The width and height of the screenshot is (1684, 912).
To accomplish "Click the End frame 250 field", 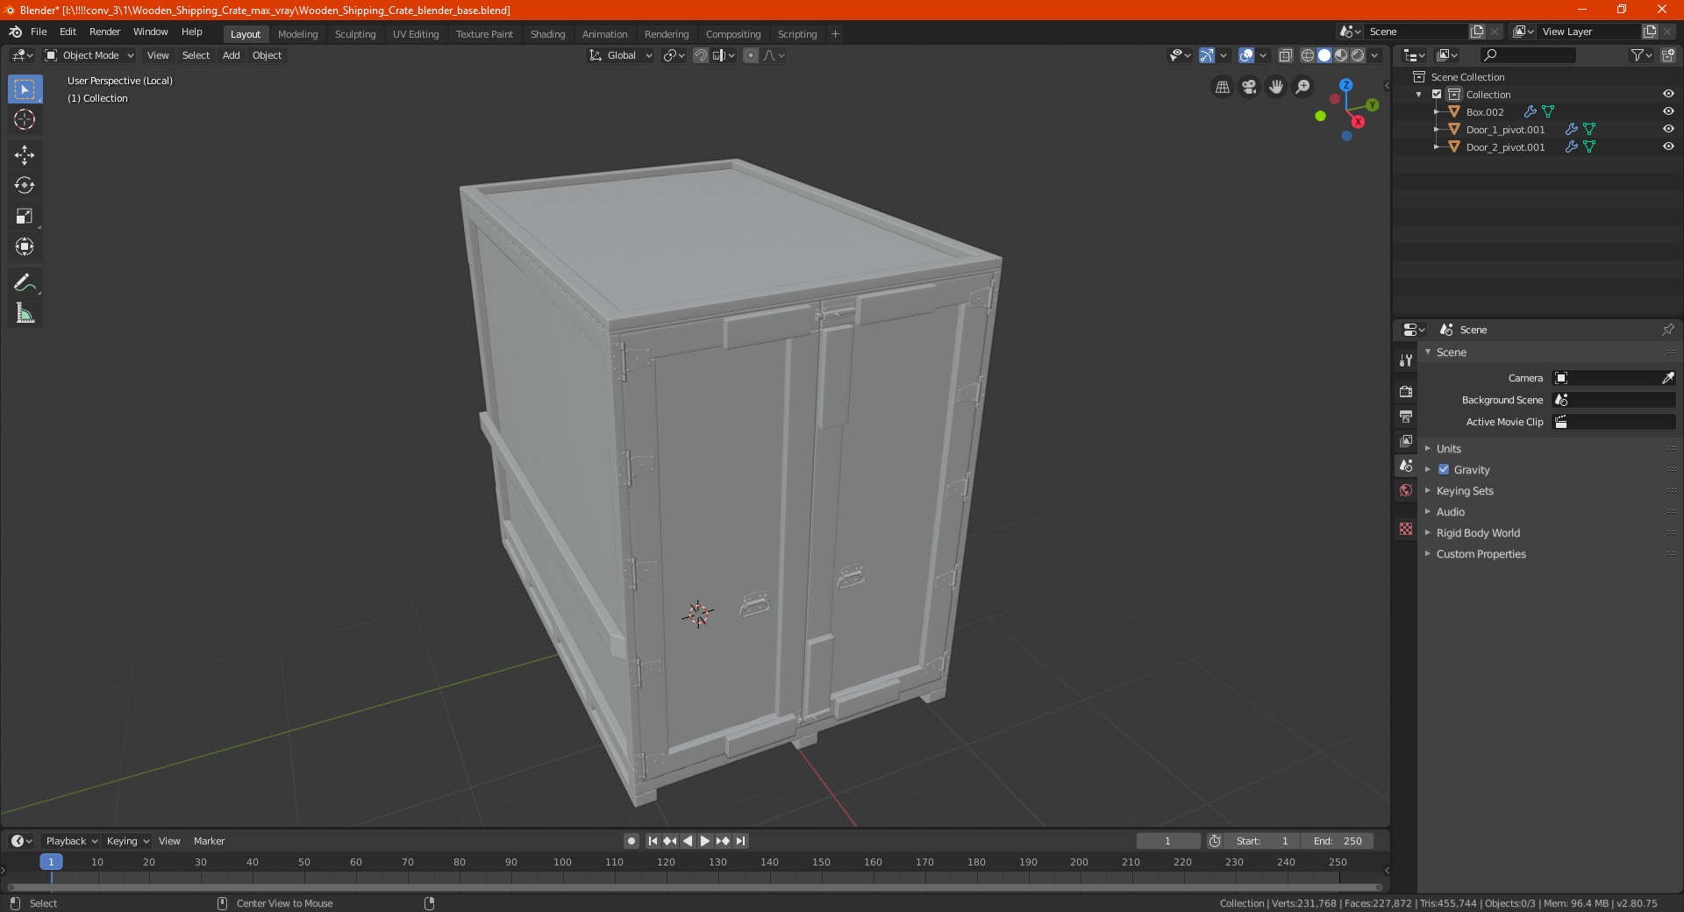I will (x=1338, y=841).
